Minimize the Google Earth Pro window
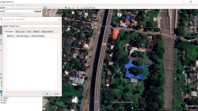198x111 pixels. tap(183, 2)
